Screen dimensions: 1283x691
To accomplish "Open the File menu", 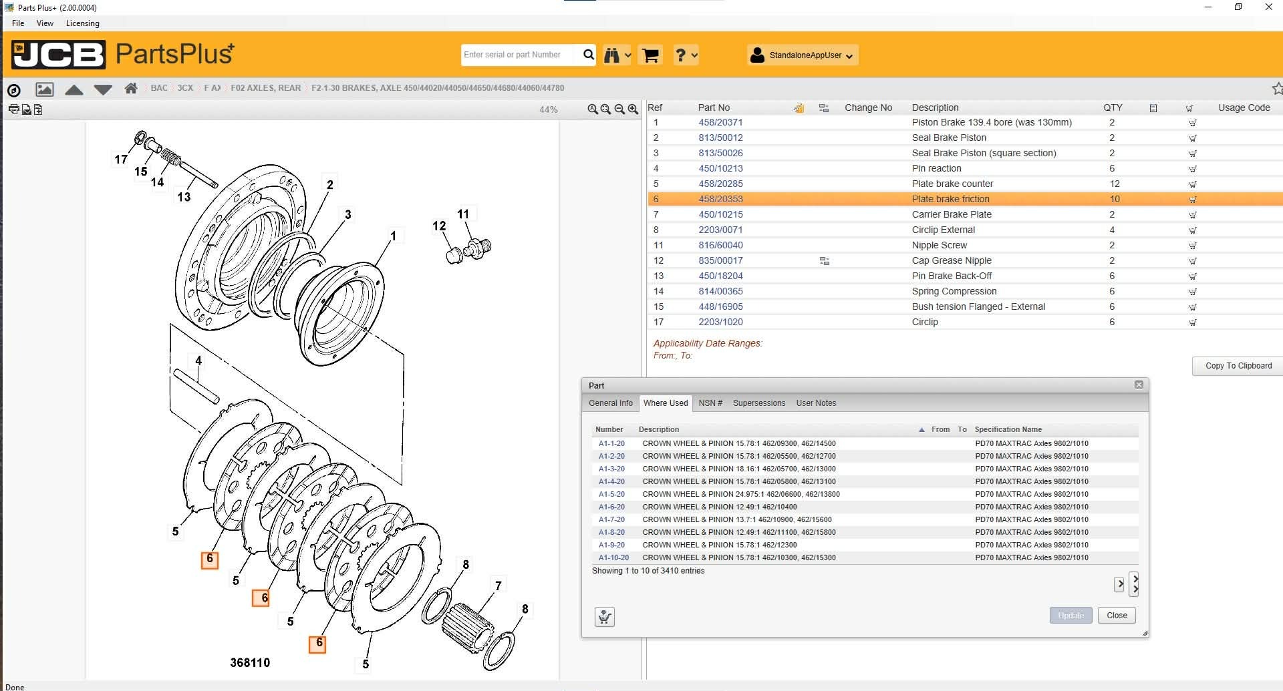I will [x=18, y=23].
